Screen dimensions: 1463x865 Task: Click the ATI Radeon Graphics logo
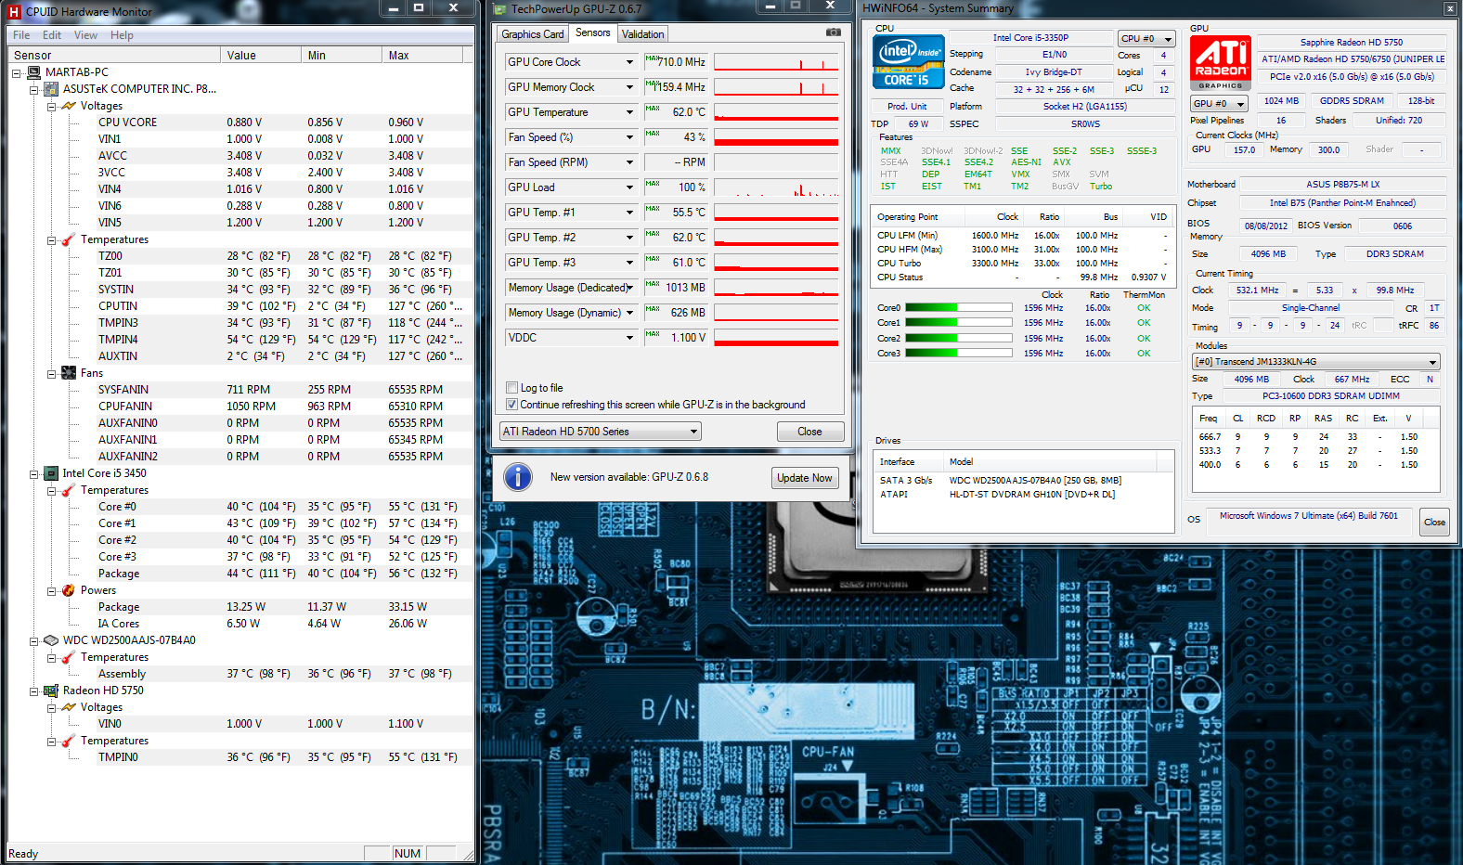point(1221,63)
